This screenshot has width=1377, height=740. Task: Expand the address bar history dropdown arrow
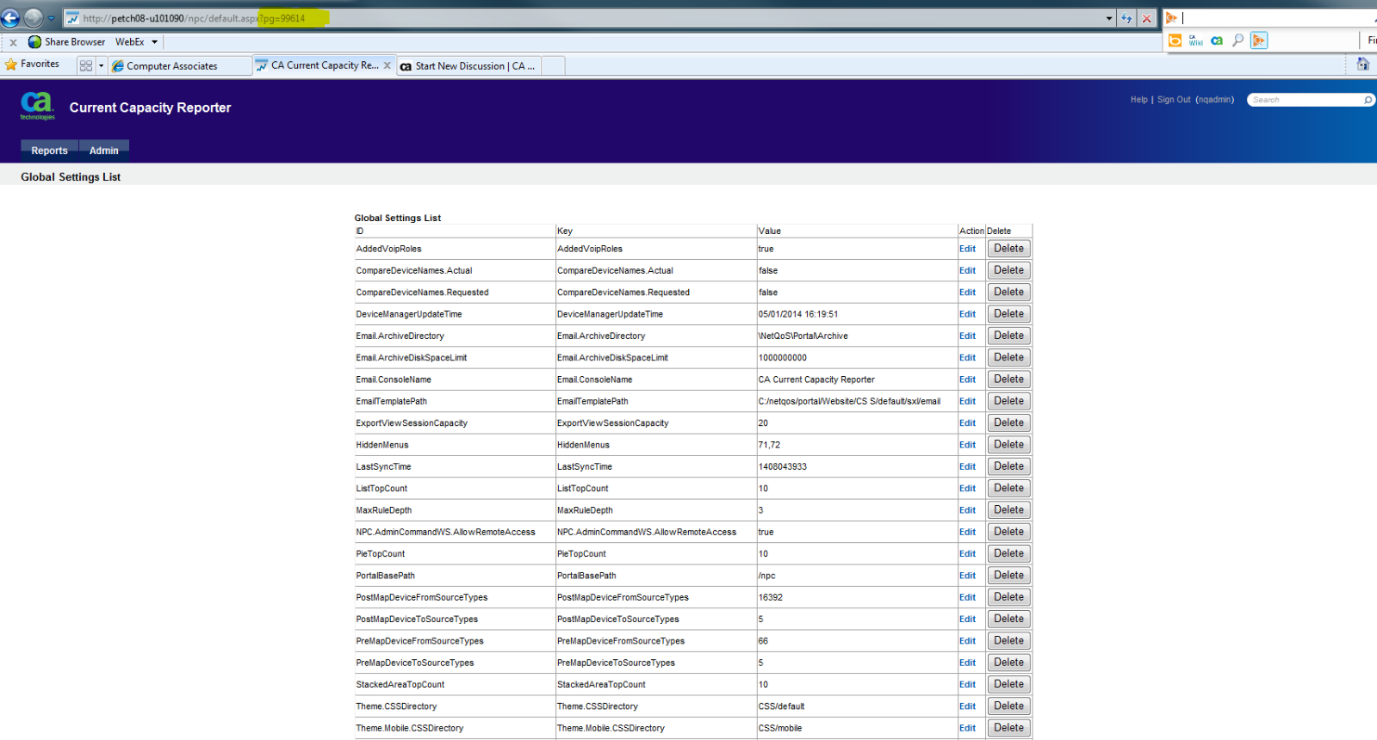[1109, 18]
